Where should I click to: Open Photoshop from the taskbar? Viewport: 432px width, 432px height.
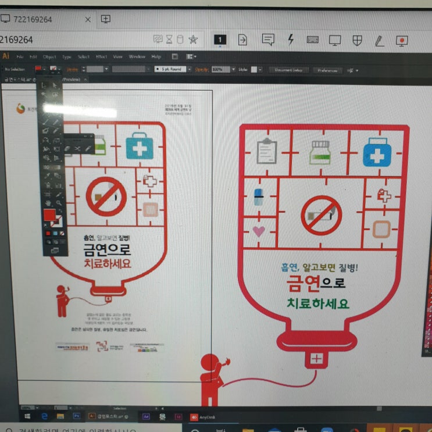click(x=77, y=416)
